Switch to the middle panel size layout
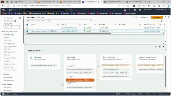 point(160,47)
